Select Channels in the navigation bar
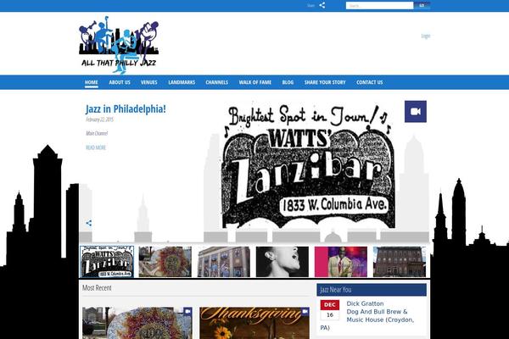Image resolution: width=509 pixels, height=339 pixels. 217,82
